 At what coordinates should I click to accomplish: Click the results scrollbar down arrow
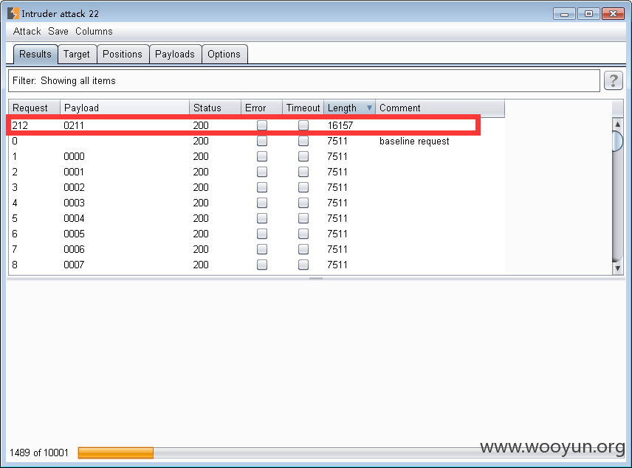(617, 268)
